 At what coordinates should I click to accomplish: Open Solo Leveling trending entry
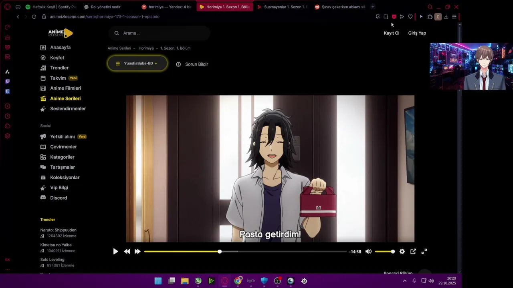[x=52, y=260]
